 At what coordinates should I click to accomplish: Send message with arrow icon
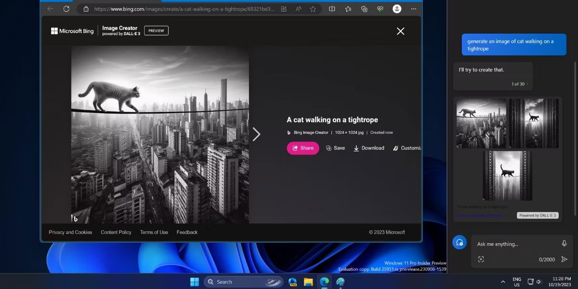point(565,259)
